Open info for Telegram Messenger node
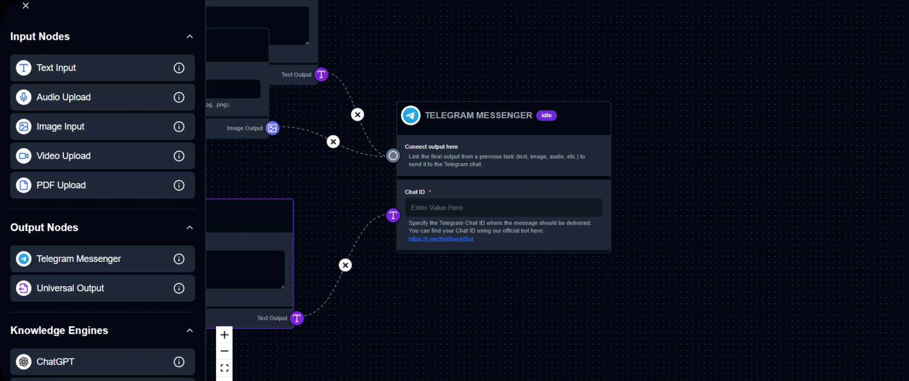The image size is (909, 381). (179, 259)
